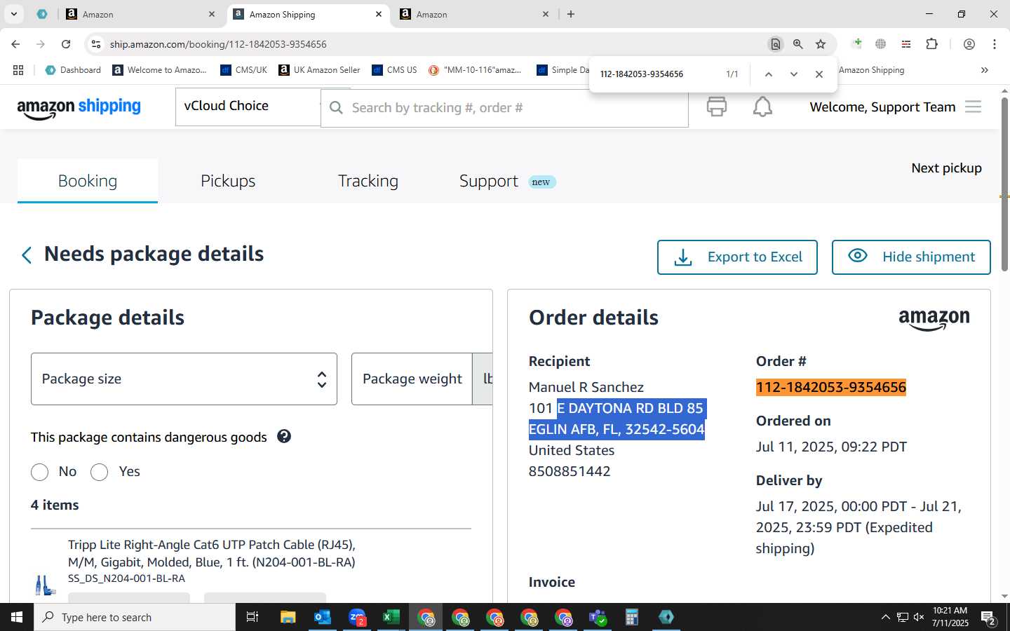This screenshot has width=1010, height=631.
Task: Select No for dangerous goods
Action: [39, 472]
